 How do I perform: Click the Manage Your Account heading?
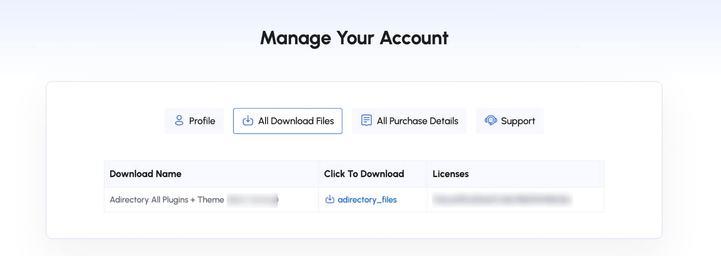354,37
